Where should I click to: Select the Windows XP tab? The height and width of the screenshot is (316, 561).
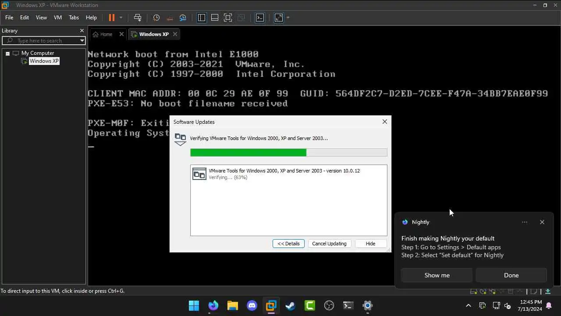click(x=151, y=34)
